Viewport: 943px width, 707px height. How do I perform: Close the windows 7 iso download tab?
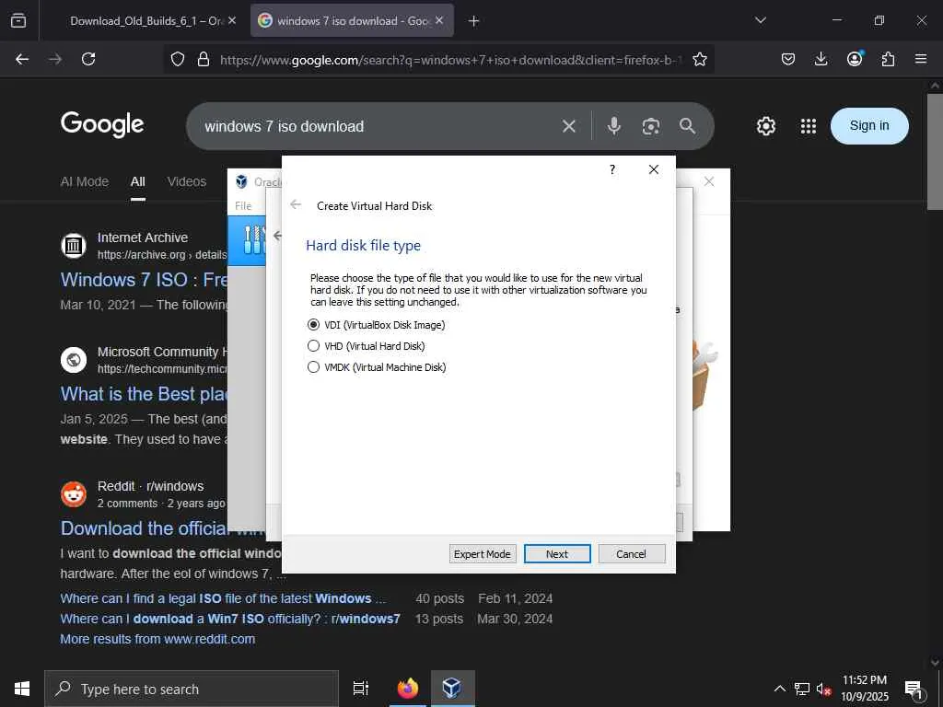[x=439, y=20]
